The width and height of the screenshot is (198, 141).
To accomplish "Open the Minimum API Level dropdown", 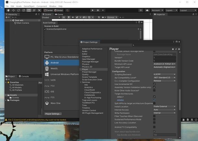I will (165, 64).
